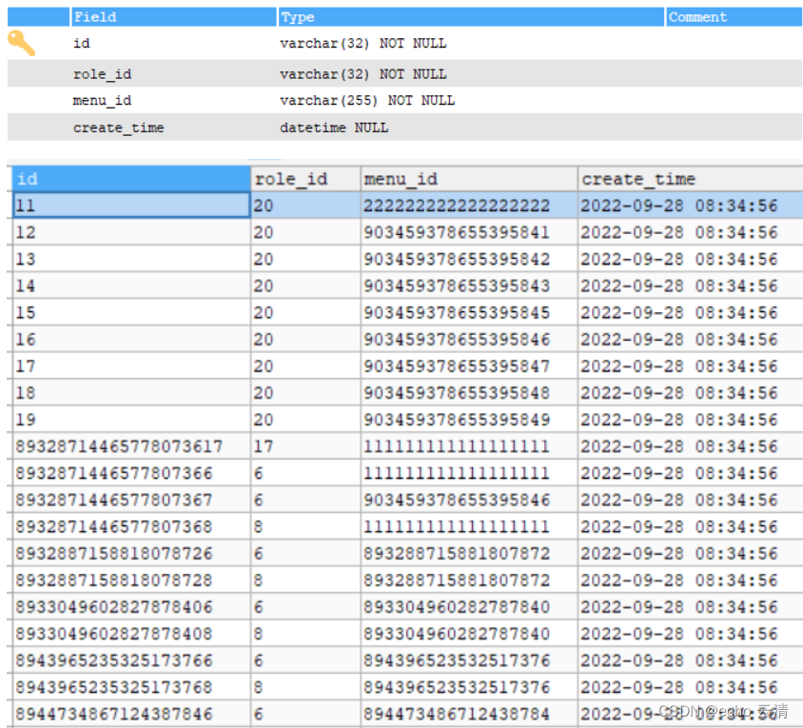Select the cell with id 19

point(131,419)
